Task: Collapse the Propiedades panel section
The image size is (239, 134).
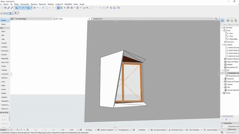Action: (x=222, y=123)
